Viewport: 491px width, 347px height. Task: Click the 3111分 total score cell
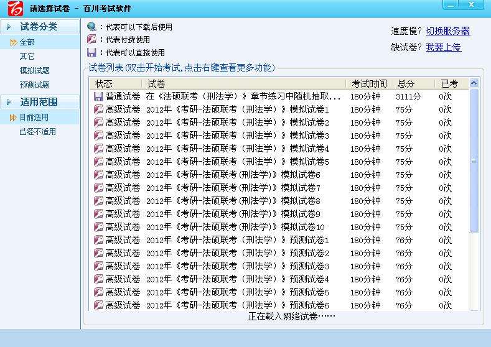click(408, 96)
